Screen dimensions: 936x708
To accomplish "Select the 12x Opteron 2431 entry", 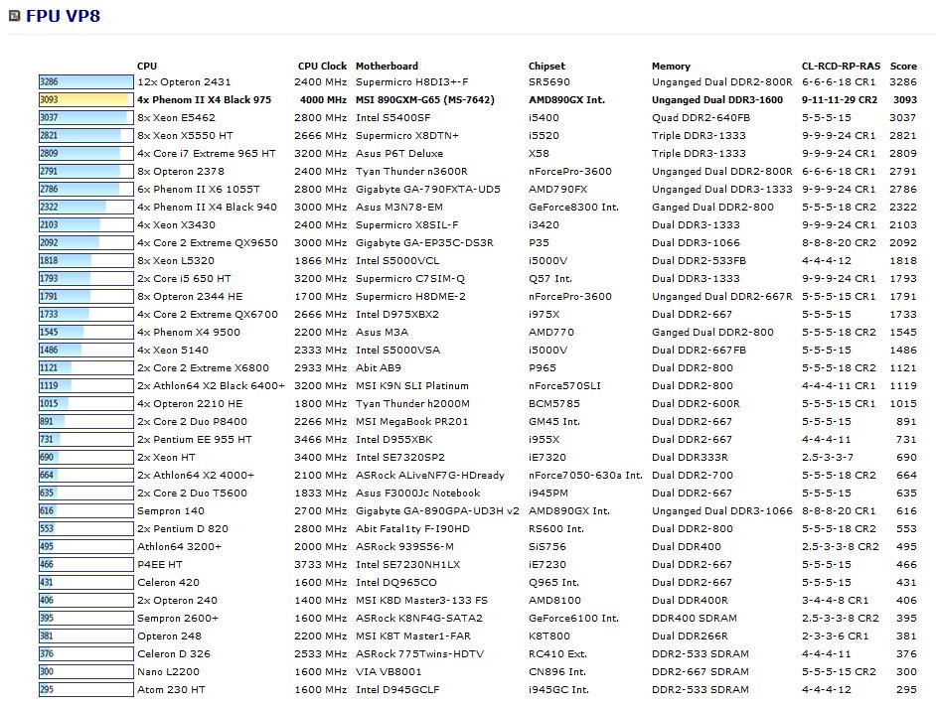I will coord(184,82).
